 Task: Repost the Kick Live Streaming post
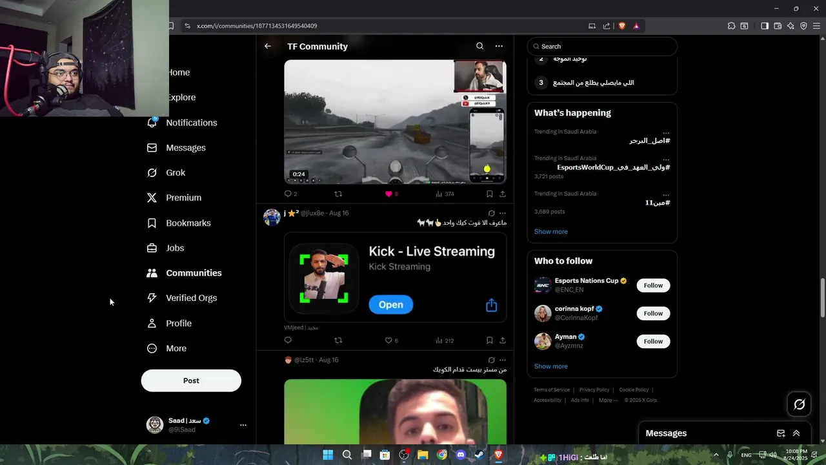pyautogui.click(x=338, y=340)
